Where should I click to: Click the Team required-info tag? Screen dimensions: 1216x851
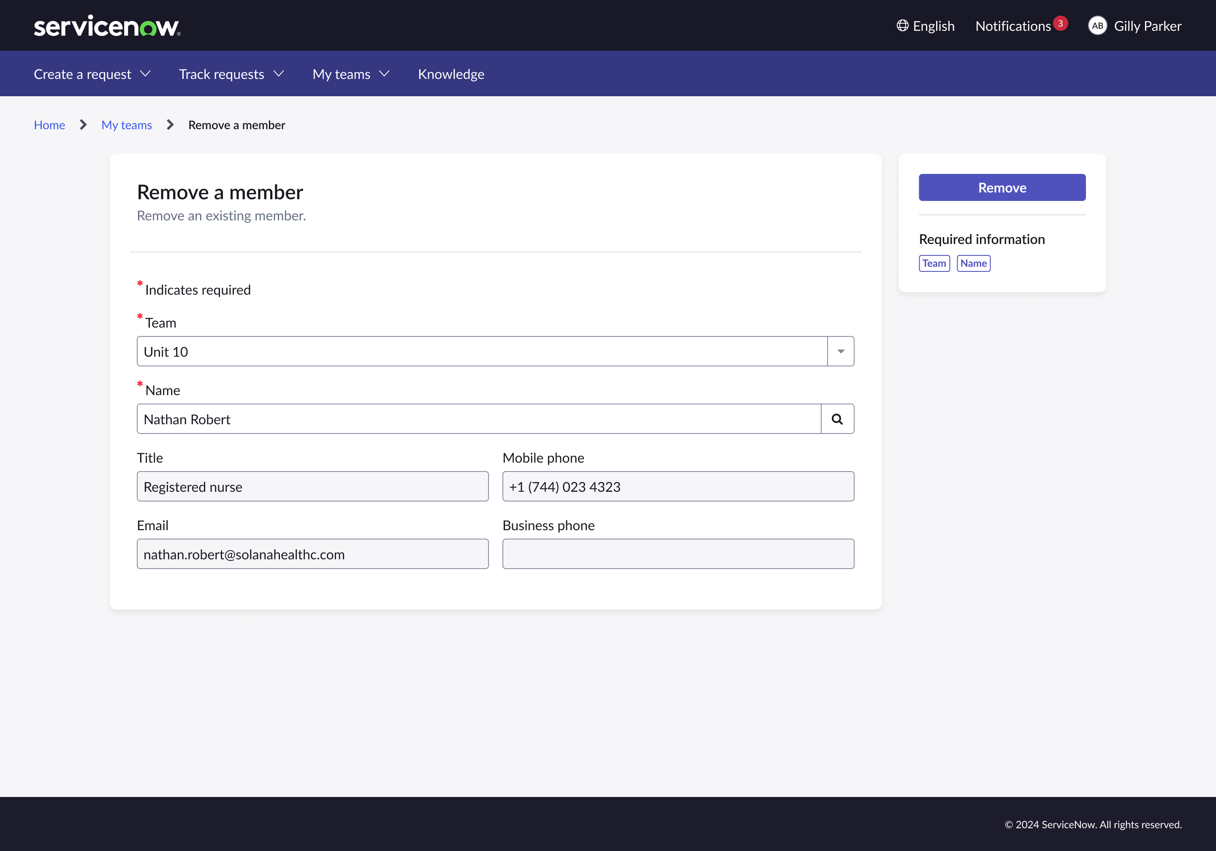pyautogui.click(x=934, y=263)
